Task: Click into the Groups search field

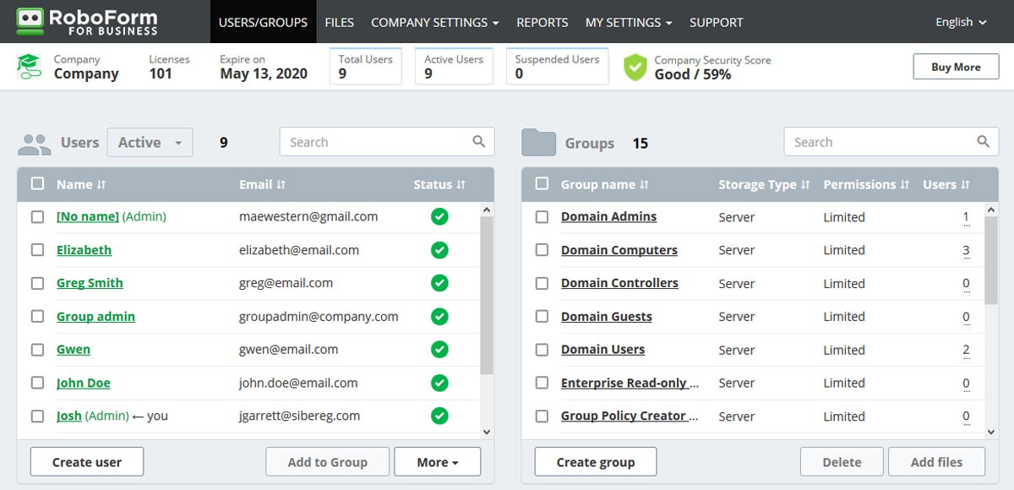Action: (x=879, y=142)
